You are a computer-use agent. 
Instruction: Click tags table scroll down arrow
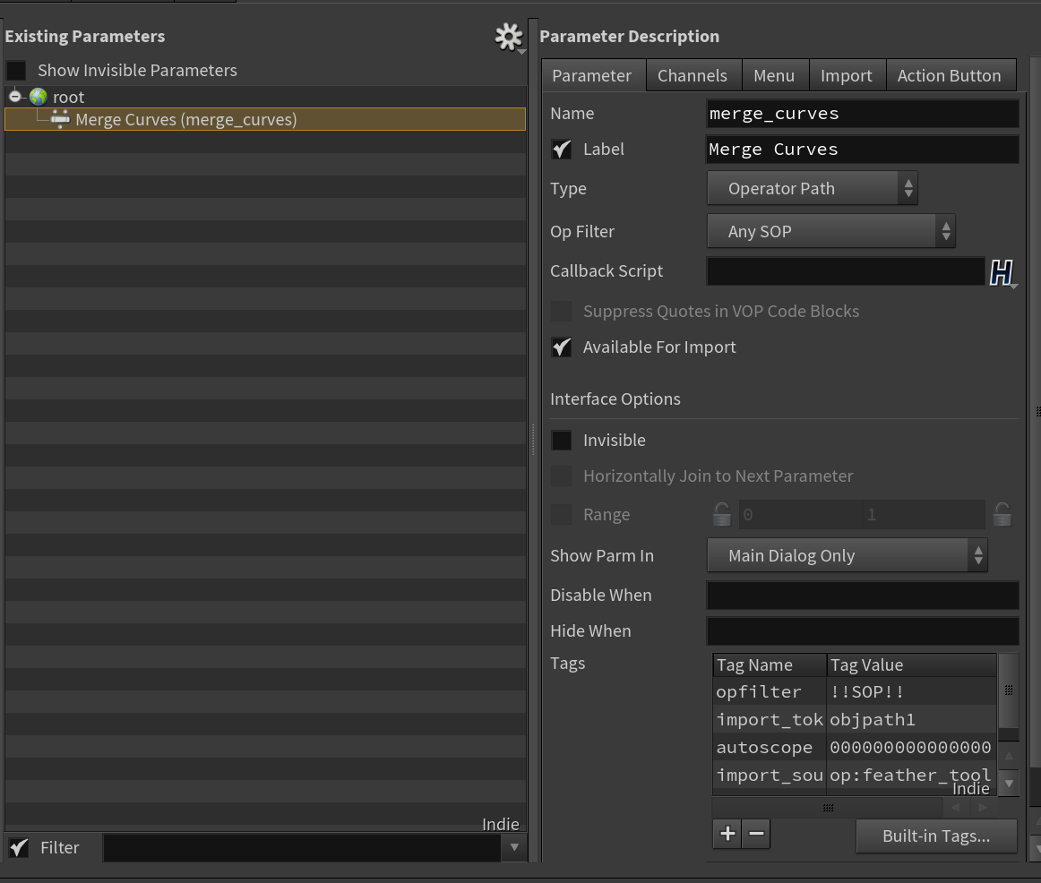pos(1009,783)
